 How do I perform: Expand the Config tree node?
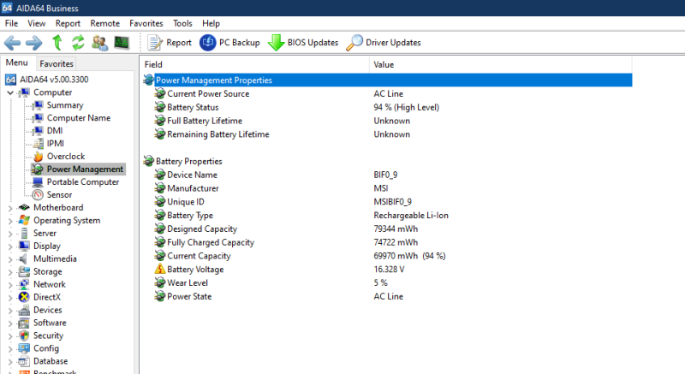(10, 348)
